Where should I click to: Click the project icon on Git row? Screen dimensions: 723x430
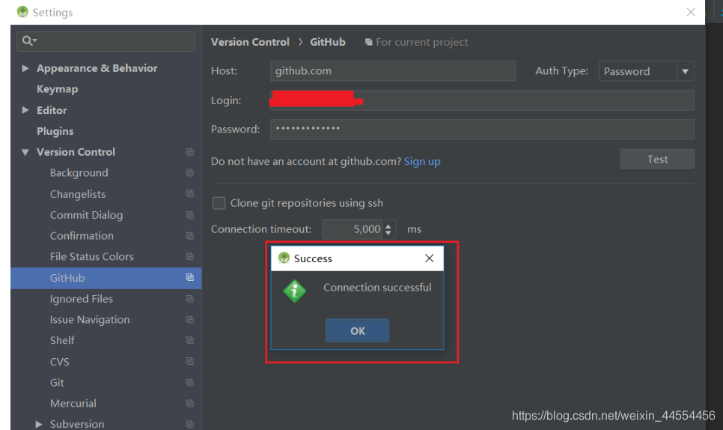point(189,383)
